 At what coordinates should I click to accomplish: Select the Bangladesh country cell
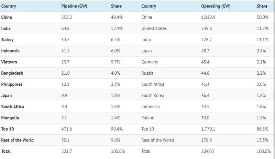(x=12, y=73)
